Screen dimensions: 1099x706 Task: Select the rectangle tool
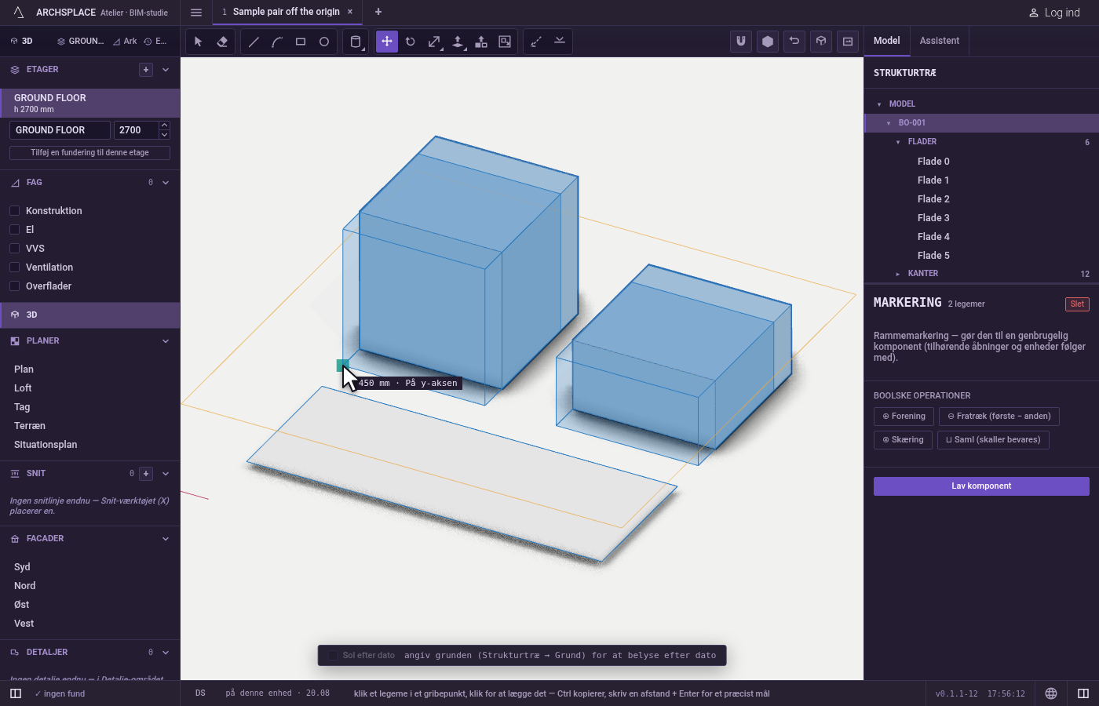[x=301, y=42]
